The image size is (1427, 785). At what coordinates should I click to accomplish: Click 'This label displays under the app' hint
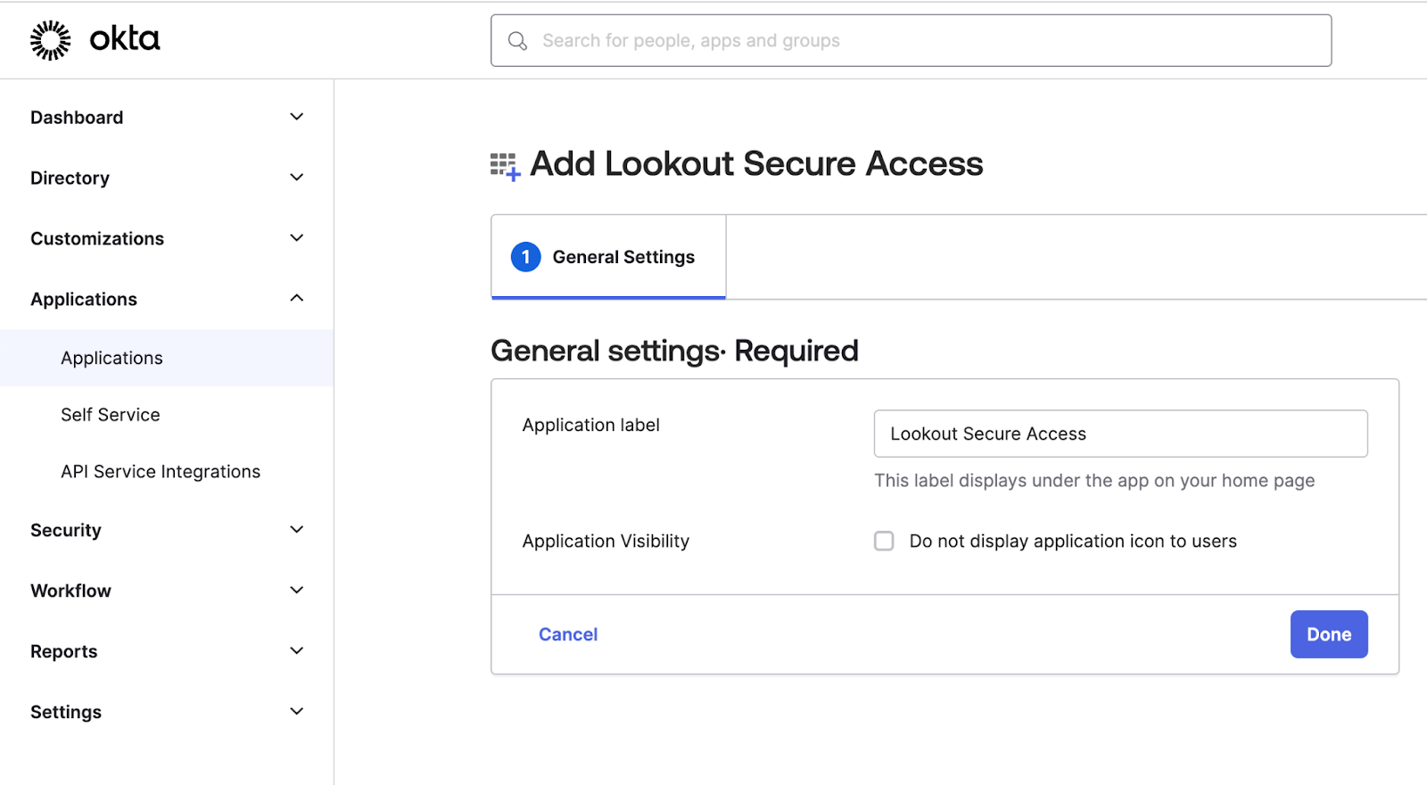1094,481
